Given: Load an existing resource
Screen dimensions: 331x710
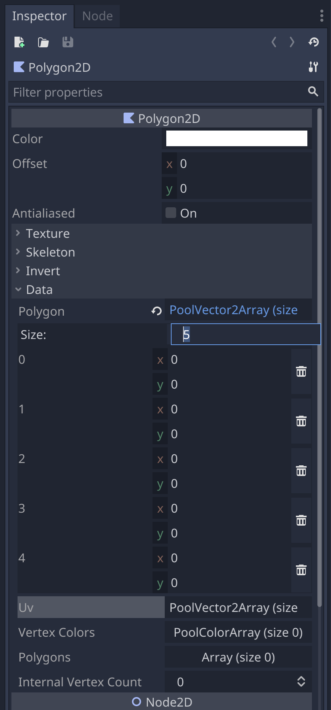Looking at the screenshot, I should (x=43, y=42).
